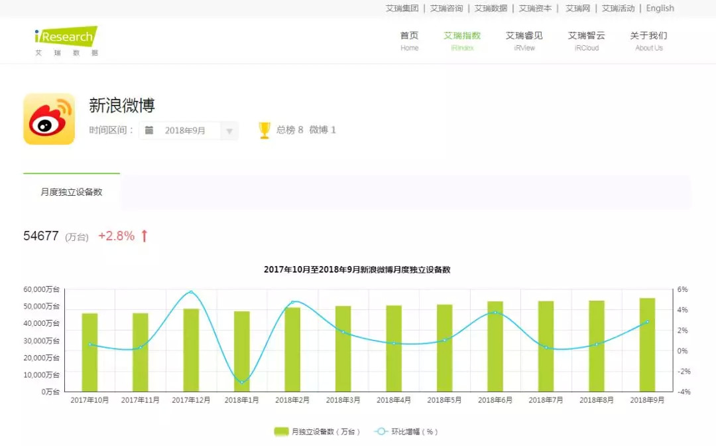716x446 pixels.
Task: Open 关于我们 About Us menu
Action: [x=648, y=40]
